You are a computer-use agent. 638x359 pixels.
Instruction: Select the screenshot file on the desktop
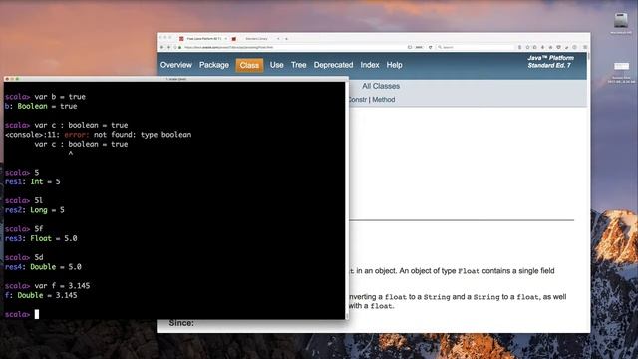tap(621, 66)
